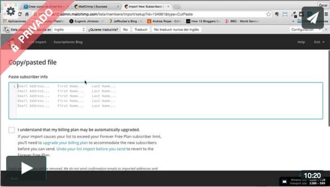Click the screen capture extension icon
Image resolution: width=330 pixels, height=187 pixels.
(285, 14)
